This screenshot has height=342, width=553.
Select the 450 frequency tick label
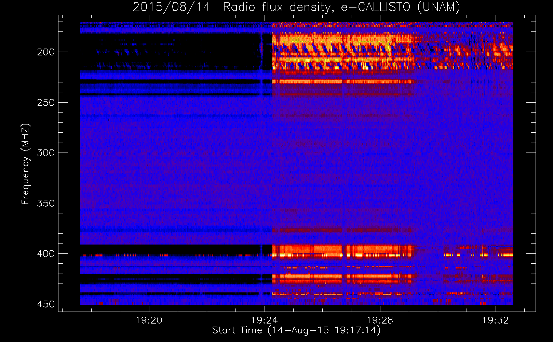tap(46, 304)
